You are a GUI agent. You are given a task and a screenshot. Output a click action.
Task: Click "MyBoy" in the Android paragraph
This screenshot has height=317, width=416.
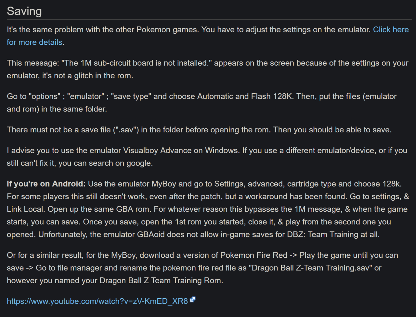point(164,184)
